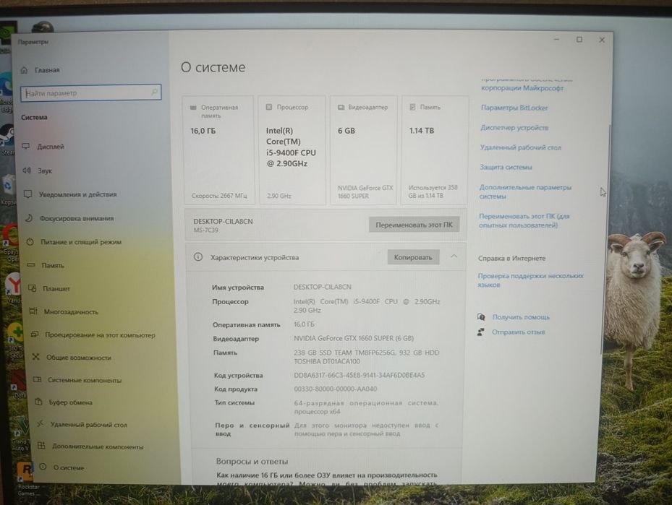The height and width of the screenshot is (505, 672).
Task: Open Дополнительные параметры системы link
Action: click(525, 191)
